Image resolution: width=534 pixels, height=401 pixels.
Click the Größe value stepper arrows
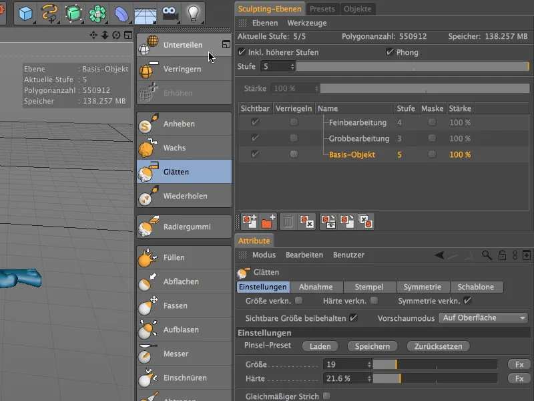point(369,364)
